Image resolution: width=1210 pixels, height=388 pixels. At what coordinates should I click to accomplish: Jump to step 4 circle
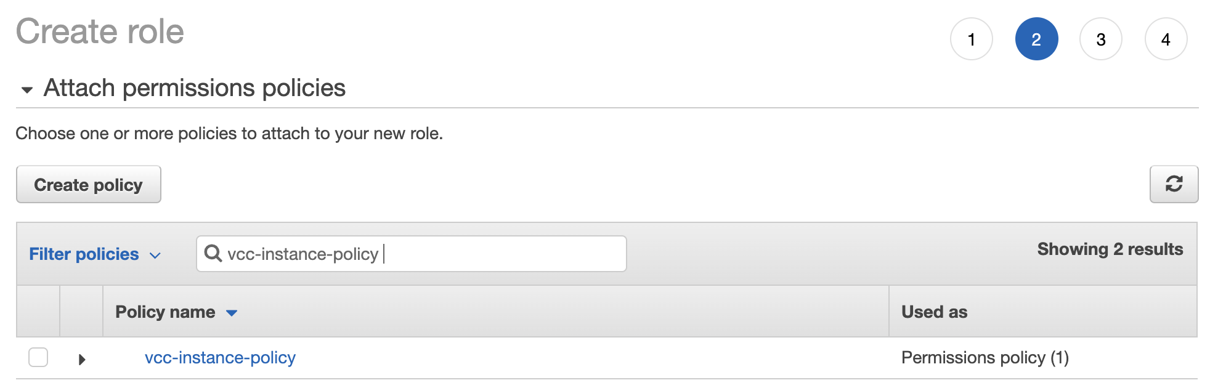click(1166, 39)
